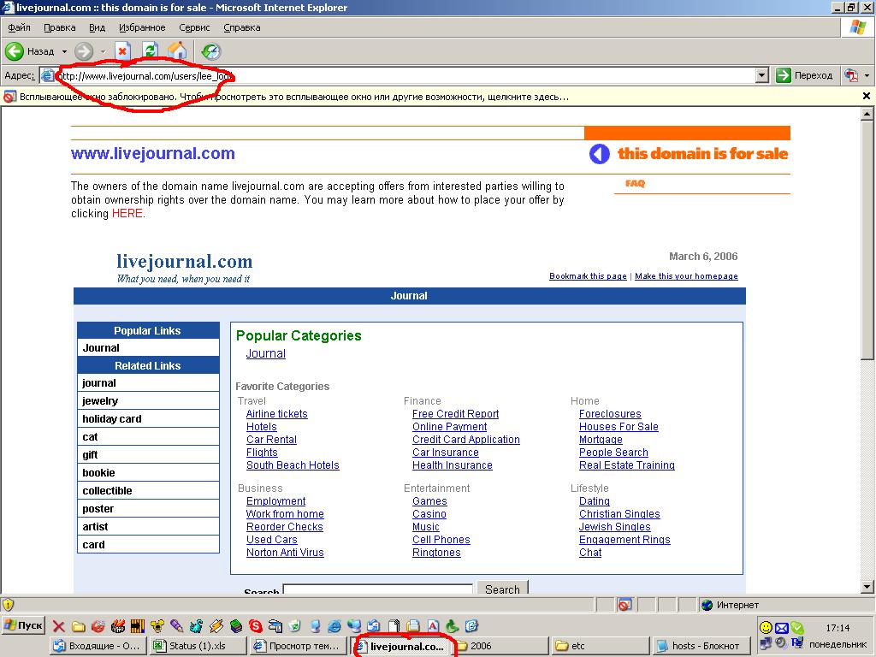This screenshot has width=876, height=657.
Task: Open the Вид menu
Action: coord(97,27)
